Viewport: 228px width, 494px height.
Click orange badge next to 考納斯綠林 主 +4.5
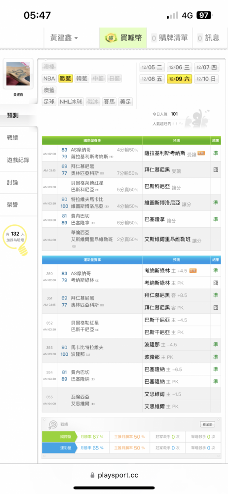[193, 270]
